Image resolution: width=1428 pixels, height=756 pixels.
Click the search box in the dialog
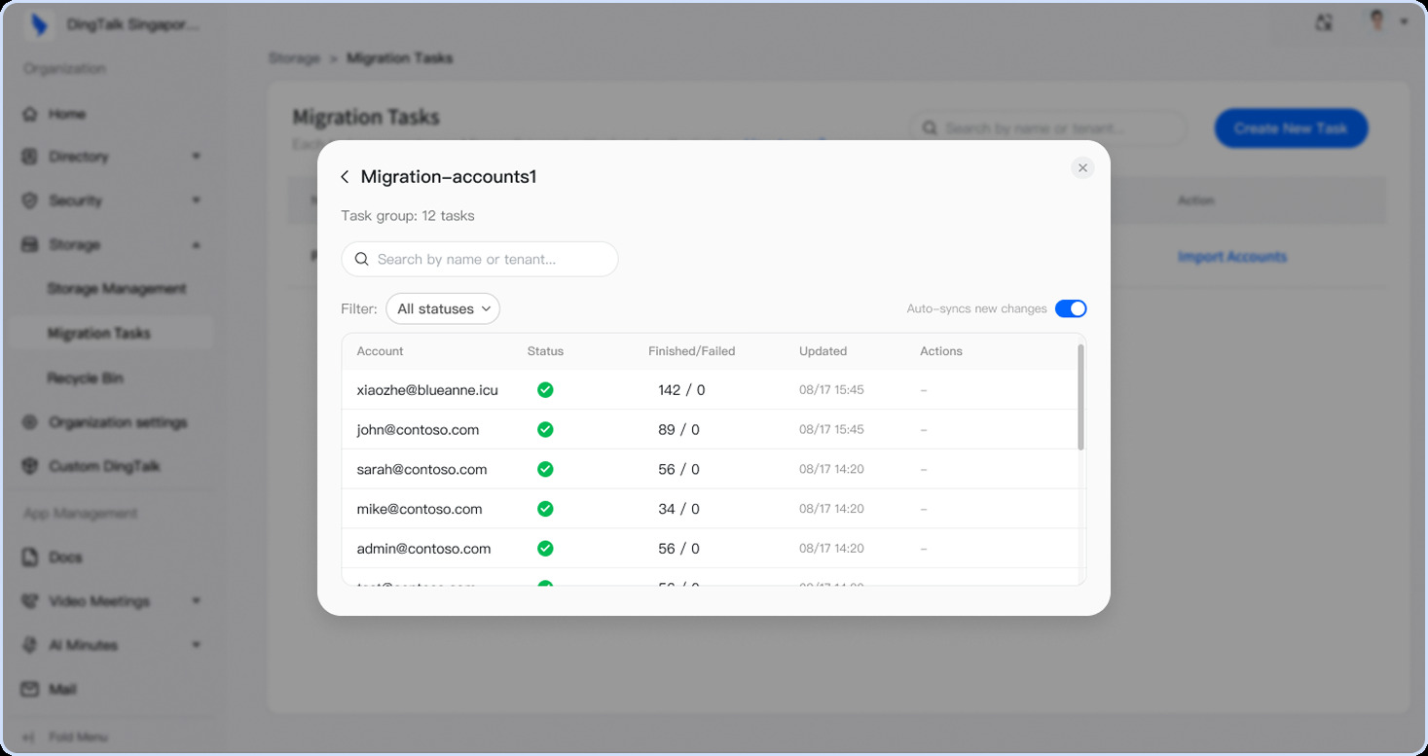pyautogui.click(x=480, y=259)
